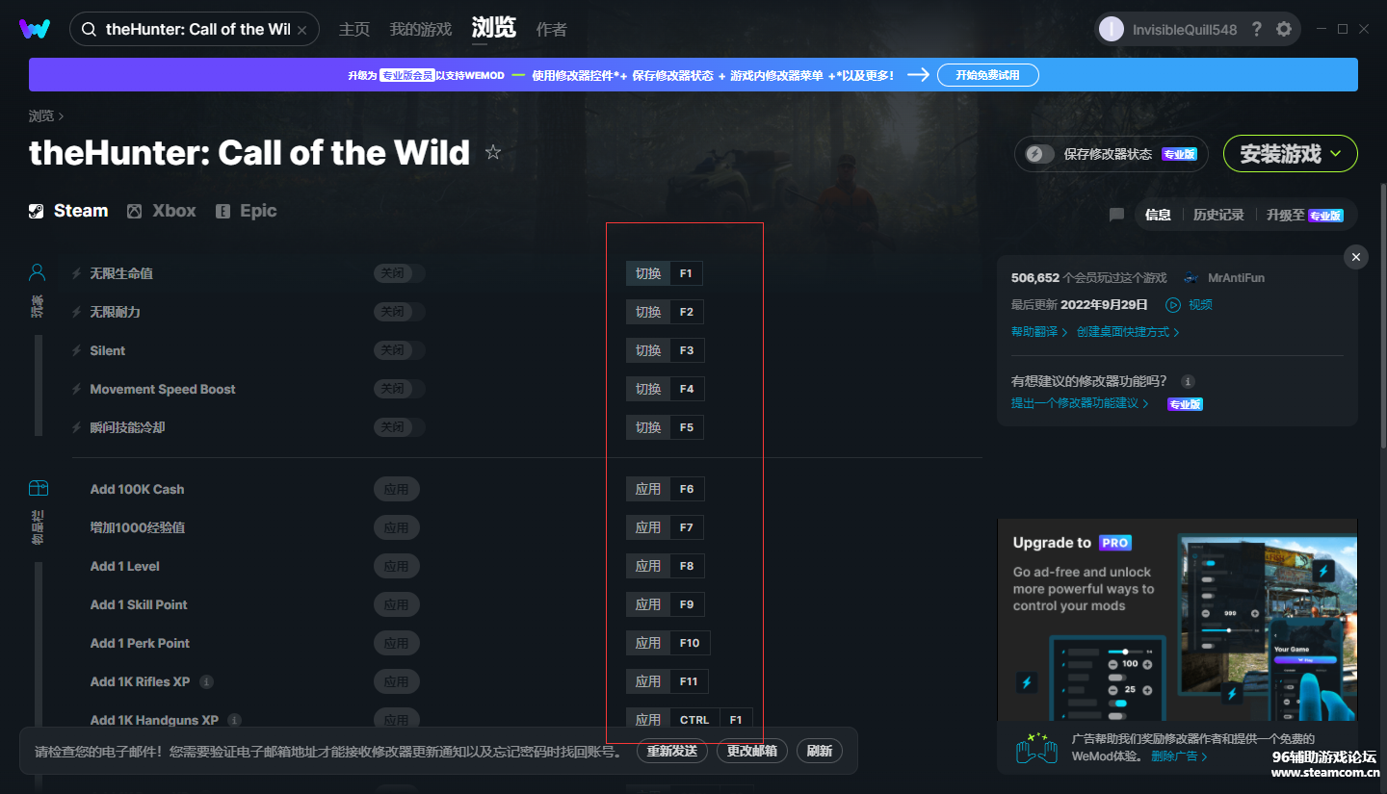Expand the 浏览 breadcrumb chevron

[61, 116]
